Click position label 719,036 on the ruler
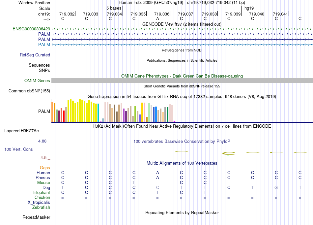 click(162, 14)
